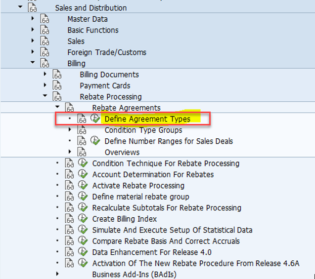Select the Sales tree entry
This screenshot has width=315, height=279.
tap(76, 41)
